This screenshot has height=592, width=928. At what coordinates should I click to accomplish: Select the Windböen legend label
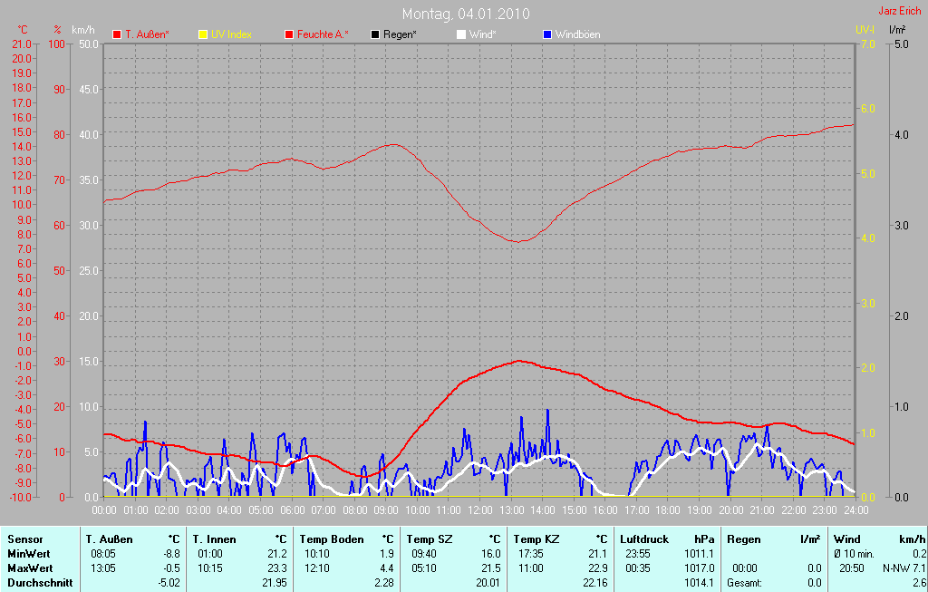click(577, 34)
